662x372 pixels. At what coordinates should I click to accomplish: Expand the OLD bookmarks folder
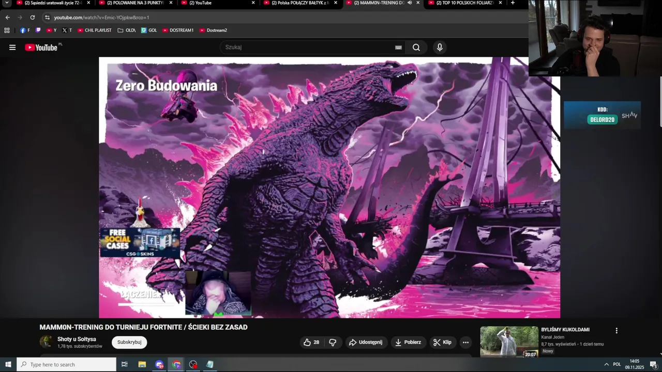pos(127,30)
